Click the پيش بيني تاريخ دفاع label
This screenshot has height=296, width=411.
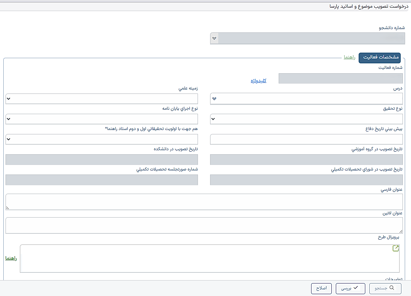click(384, 129)
